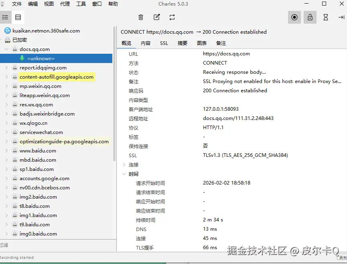The width and height of the screenshot is (347, 264).
Task: Select t8.baidu.com host
Action: [x=34, y=206]
